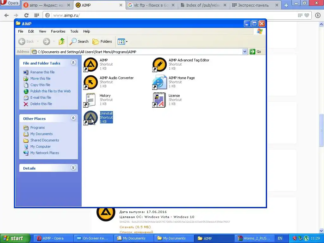Switch to the aimp Яндекс tab
324x243 pixels.
click(47, 5)
